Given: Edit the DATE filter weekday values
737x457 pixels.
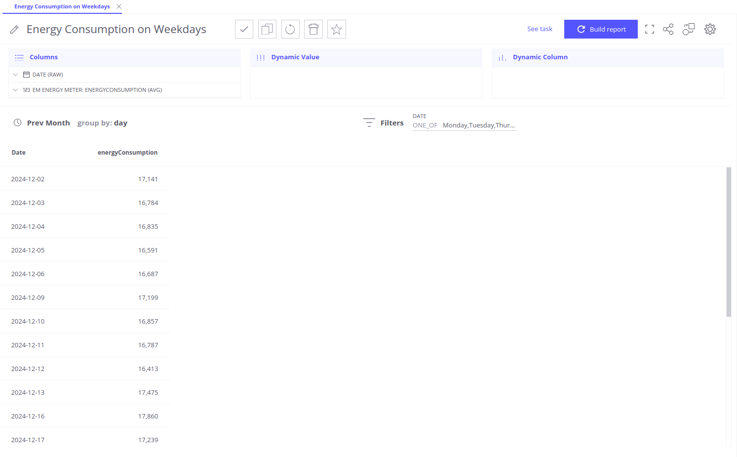Looking at the screenshot, I should click(x=478, y=125).
